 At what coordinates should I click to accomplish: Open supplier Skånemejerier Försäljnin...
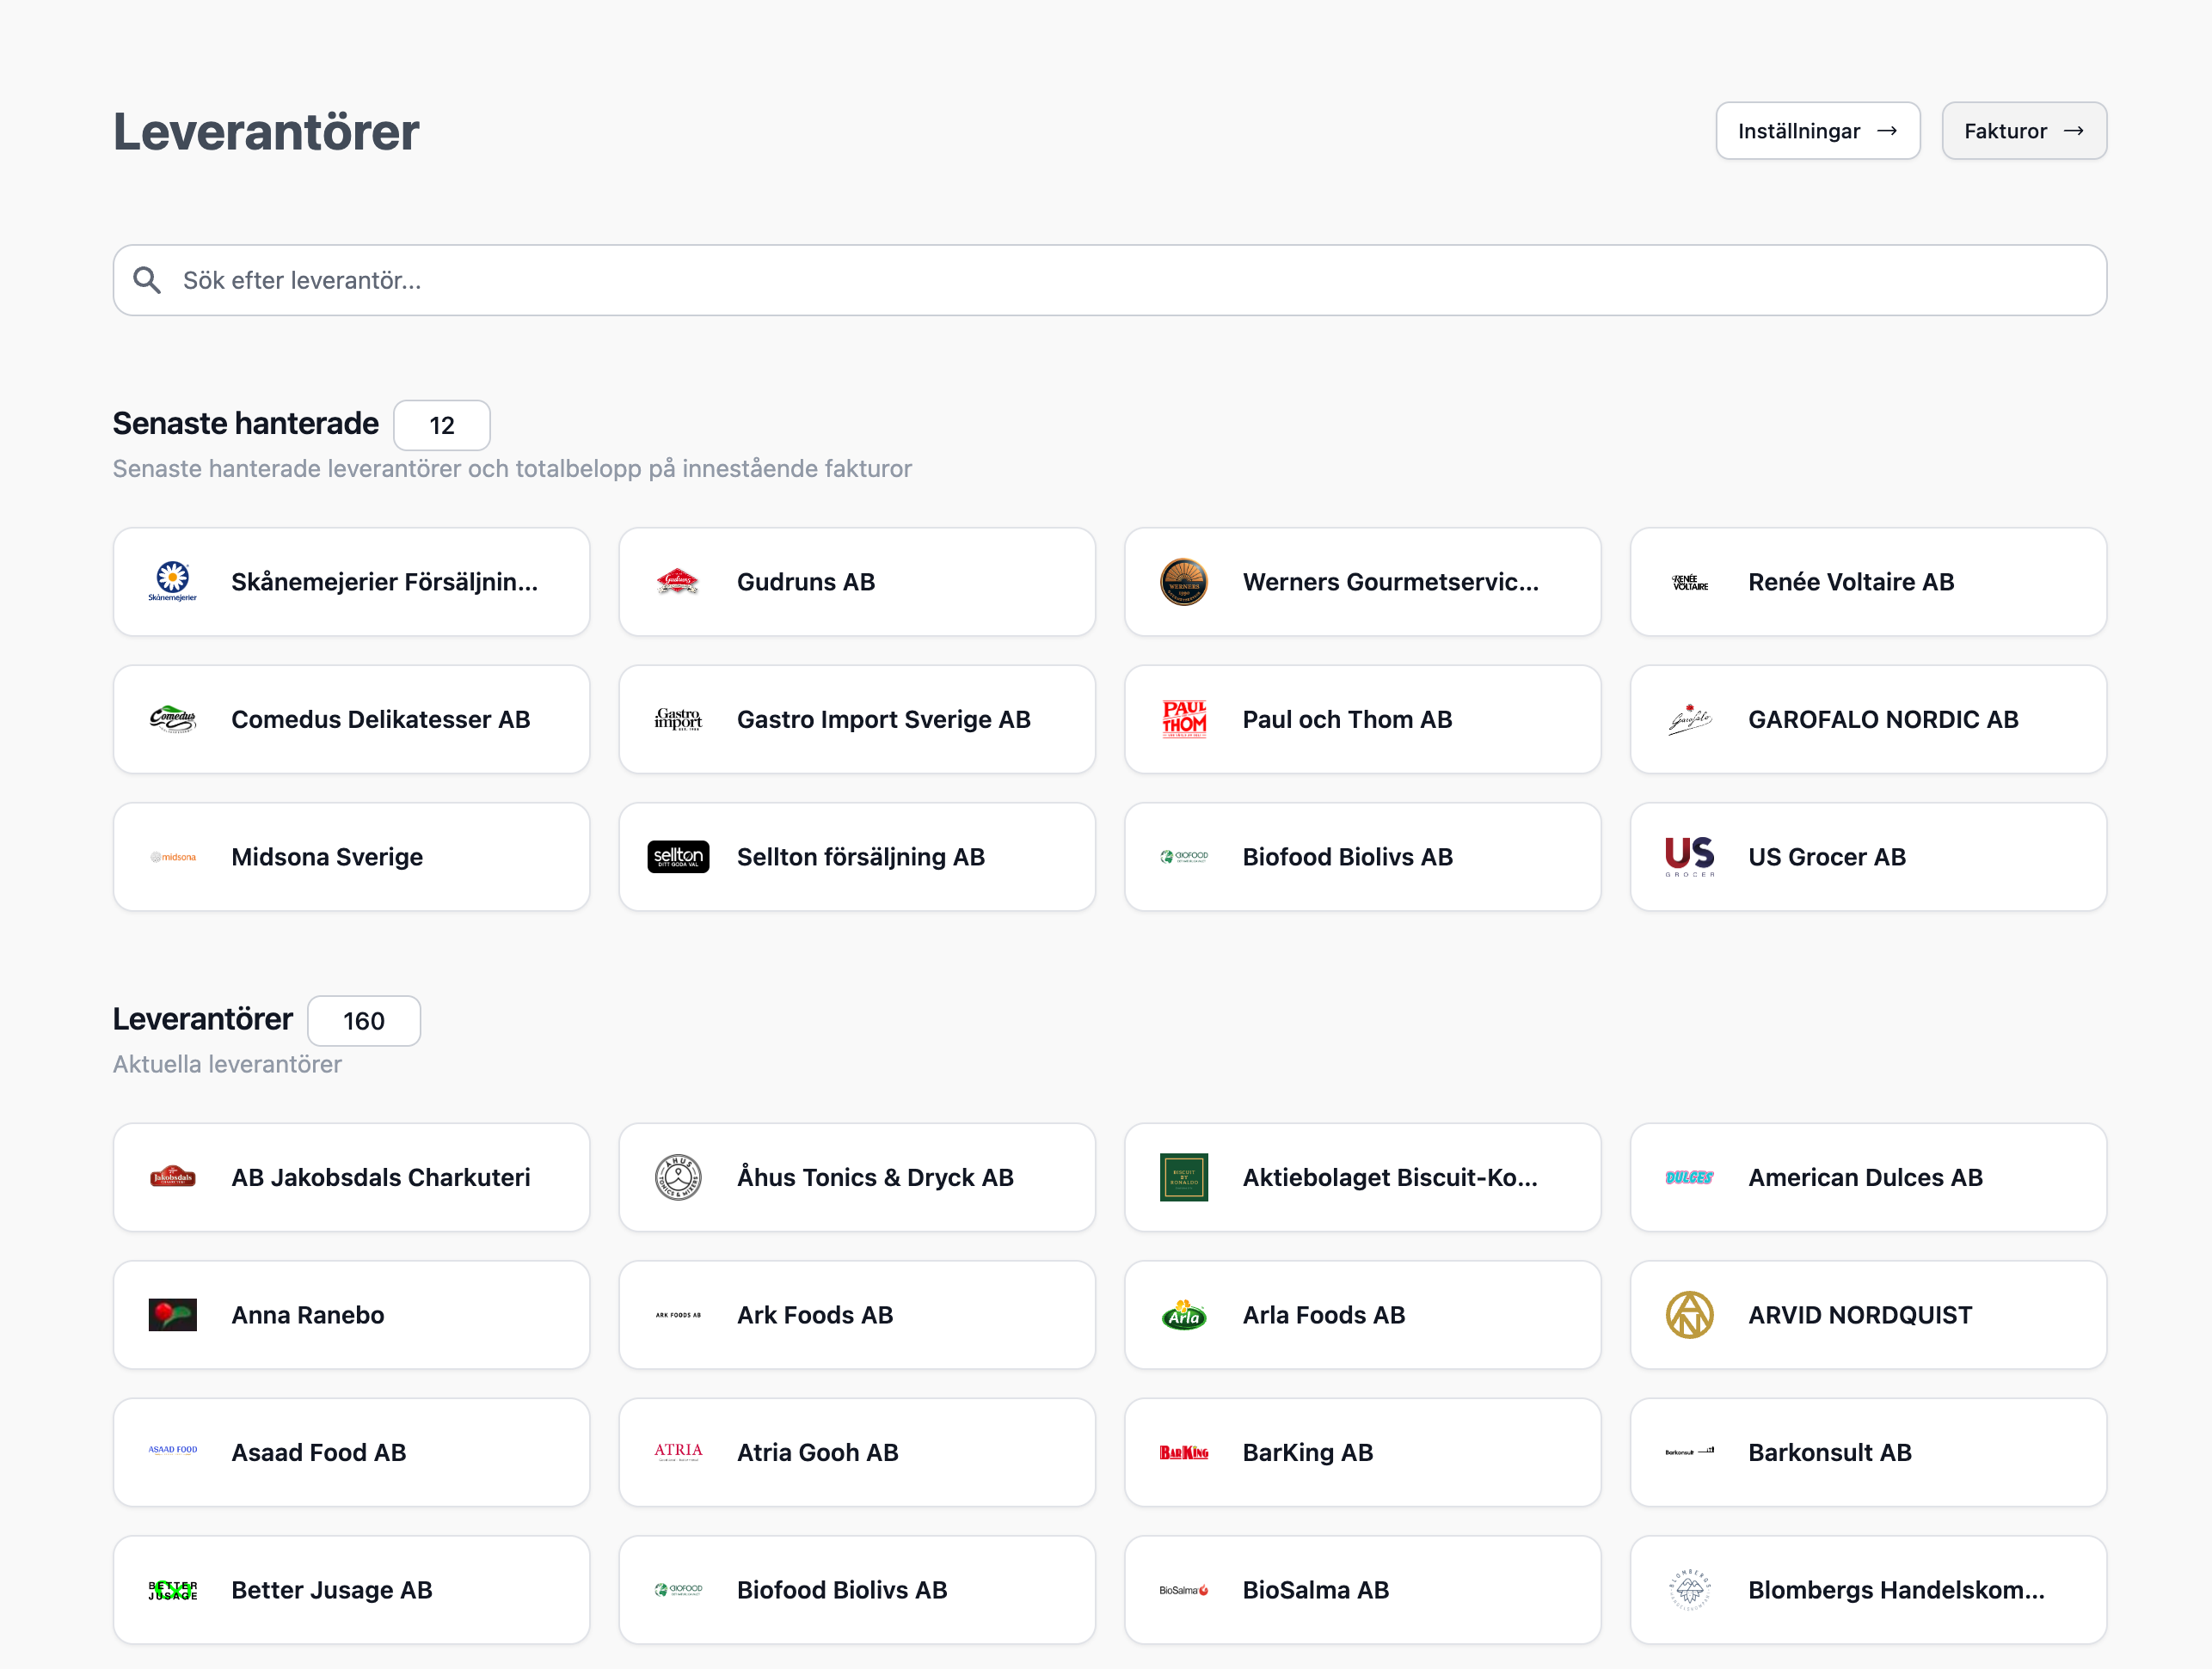[352, 582]
